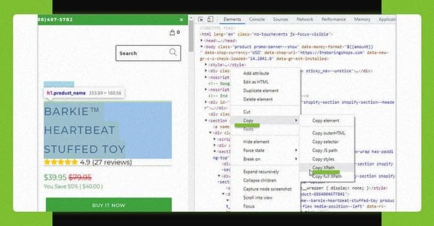Screen dimensions: 434x226
Task: Click the five-star rating icons
Action: tap(61, 162)
